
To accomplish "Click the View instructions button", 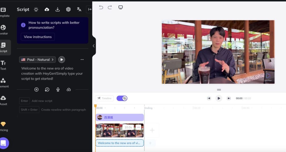I will (x=38, y=37).
